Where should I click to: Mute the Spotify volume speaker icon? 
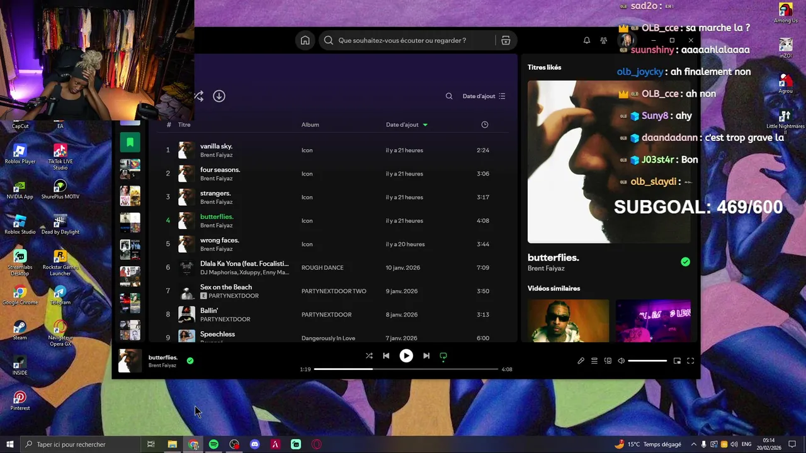pyautogui.click(x=622, y=361)
